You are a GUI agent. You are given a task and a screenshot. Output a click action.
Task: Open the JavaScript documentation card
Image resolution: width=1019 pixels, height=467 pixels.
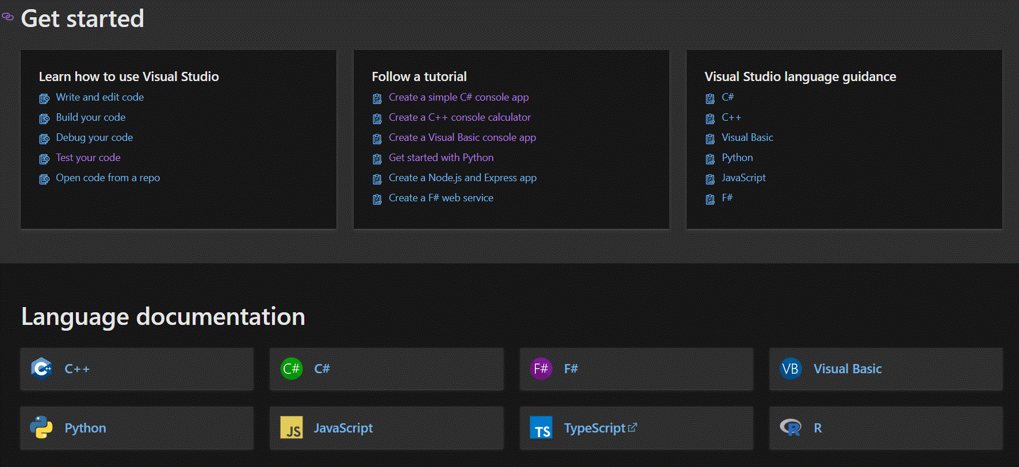coord(386,428)
